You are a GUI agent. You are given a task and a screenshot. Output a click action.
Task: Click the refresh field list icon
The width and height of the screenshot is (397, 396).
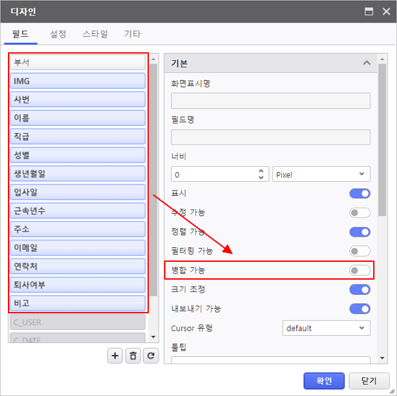tap(152, 356)
